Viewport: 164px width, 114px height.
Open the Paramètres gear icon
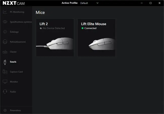pos(5,110)
